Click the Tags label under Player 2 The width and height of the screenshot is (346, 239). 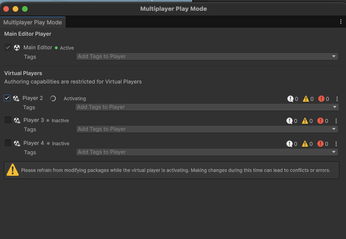[x=29, y=107]
